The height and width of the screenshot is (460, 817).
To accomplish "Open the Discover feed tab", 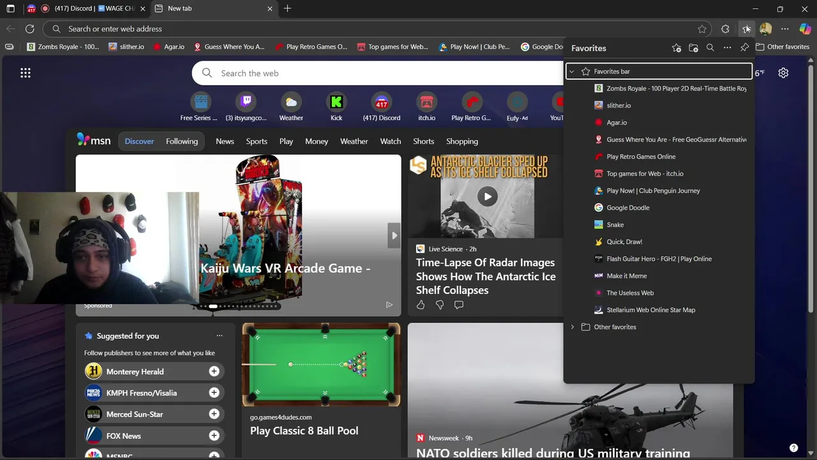I will point(139,141).
